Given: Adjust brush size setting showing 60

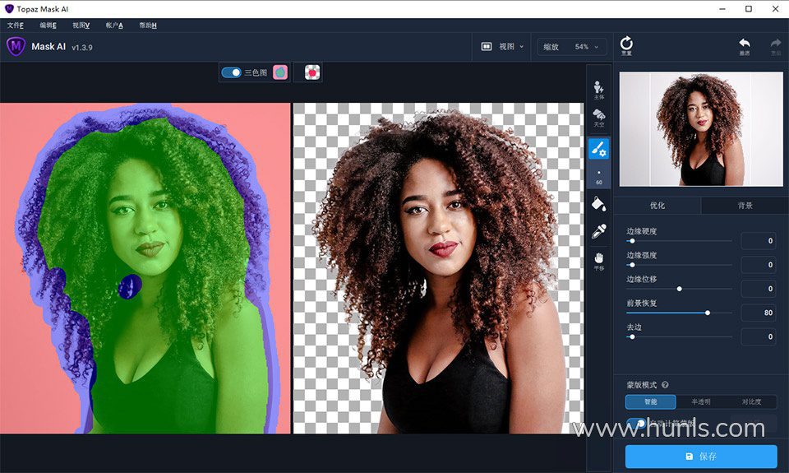Looking at the screenshot, I should 599,177.
